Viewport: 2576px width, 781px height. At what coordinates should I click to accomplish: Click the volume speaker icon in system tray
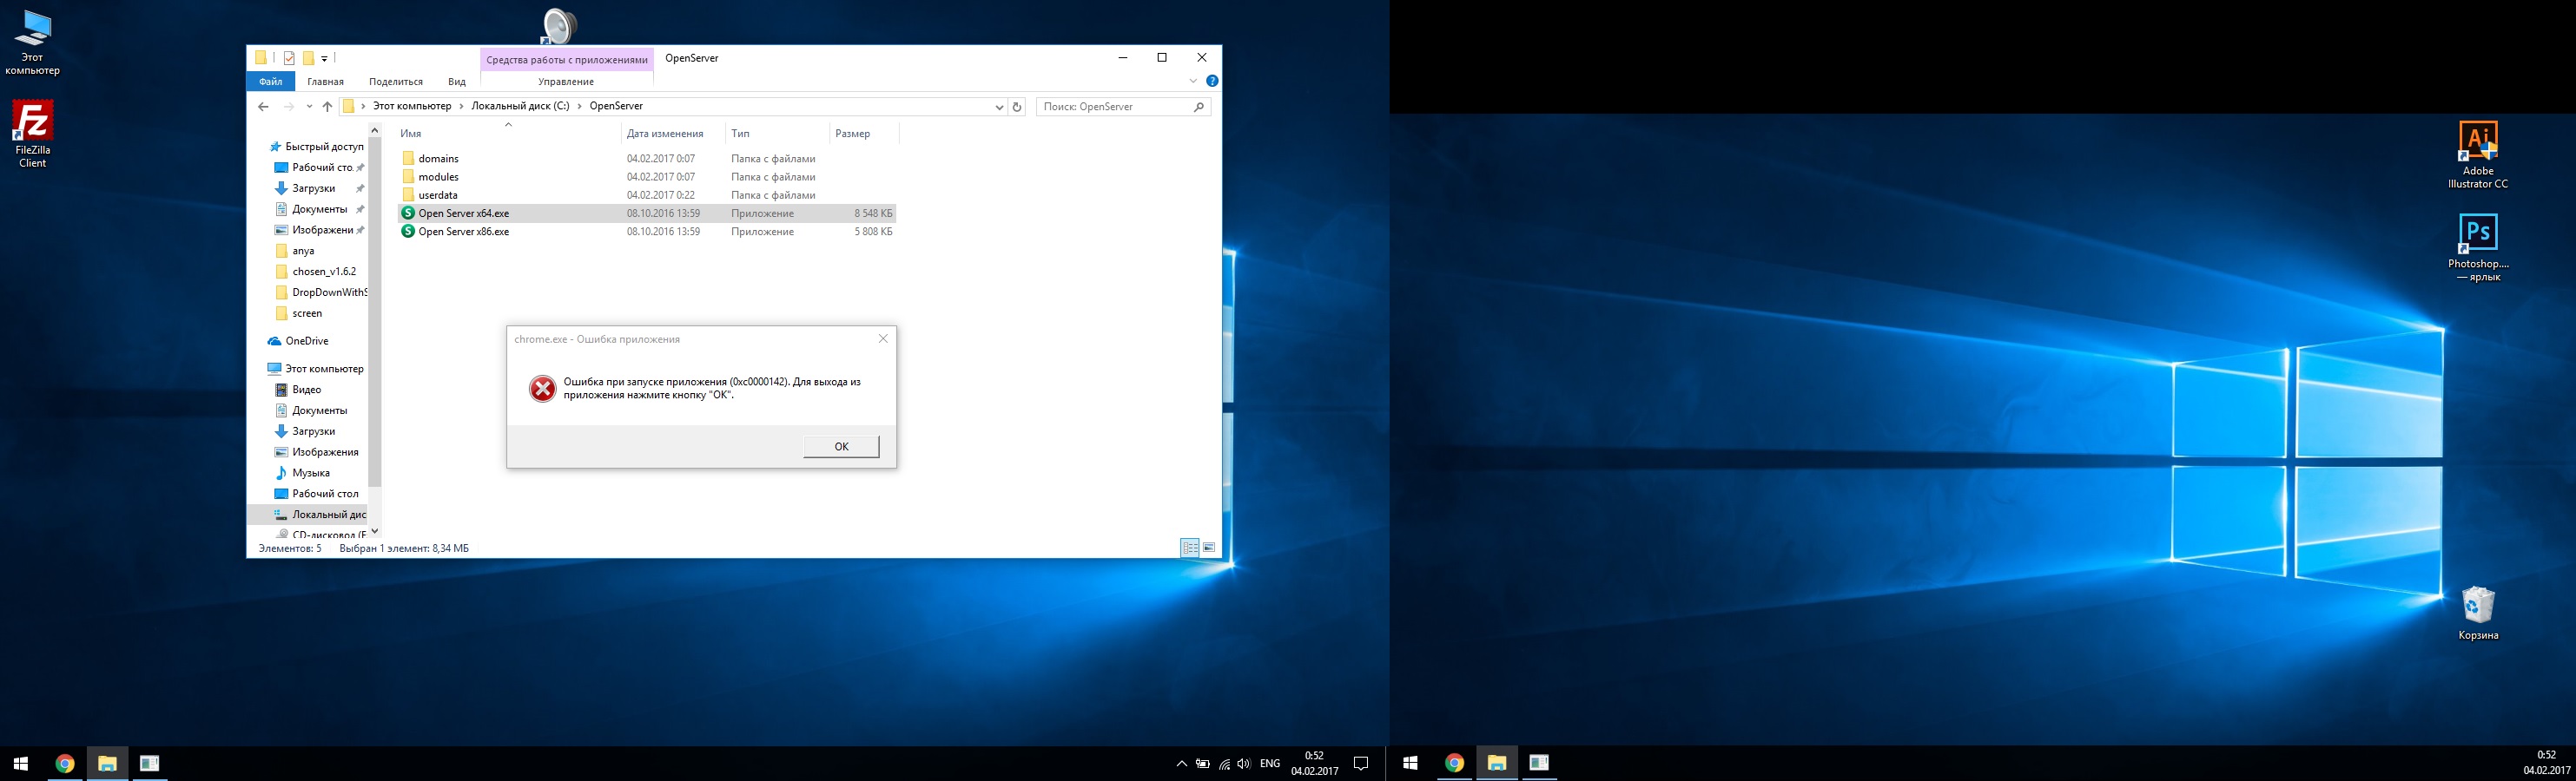point(1243,764)
